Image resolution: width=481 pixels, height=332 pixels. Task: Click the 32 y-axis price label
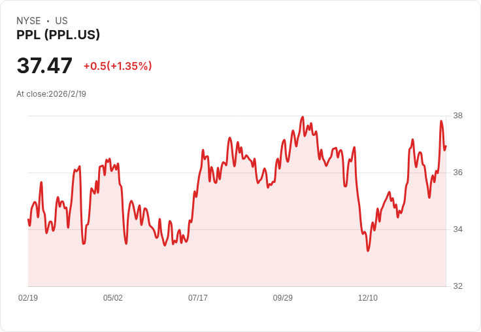click(x=457, y=286)
